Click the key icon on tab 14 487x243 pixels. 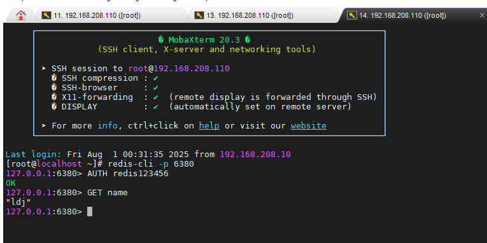click(x=352, y=15)
